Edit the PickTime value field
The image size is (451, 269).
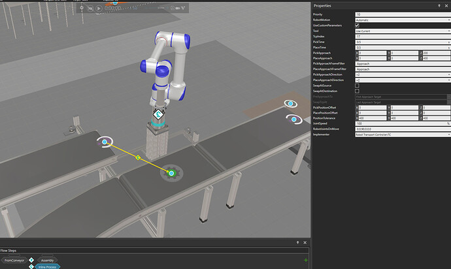click(x=403, y=42)
